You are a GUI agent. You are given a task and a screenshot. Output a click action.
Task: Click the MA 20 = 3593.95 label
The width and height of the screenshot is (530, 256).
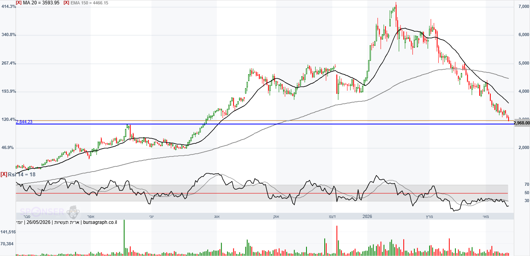(x=41, y=2)
